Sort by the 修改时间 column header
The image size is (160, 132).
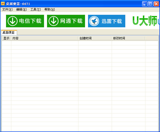[x=128, y=38]
